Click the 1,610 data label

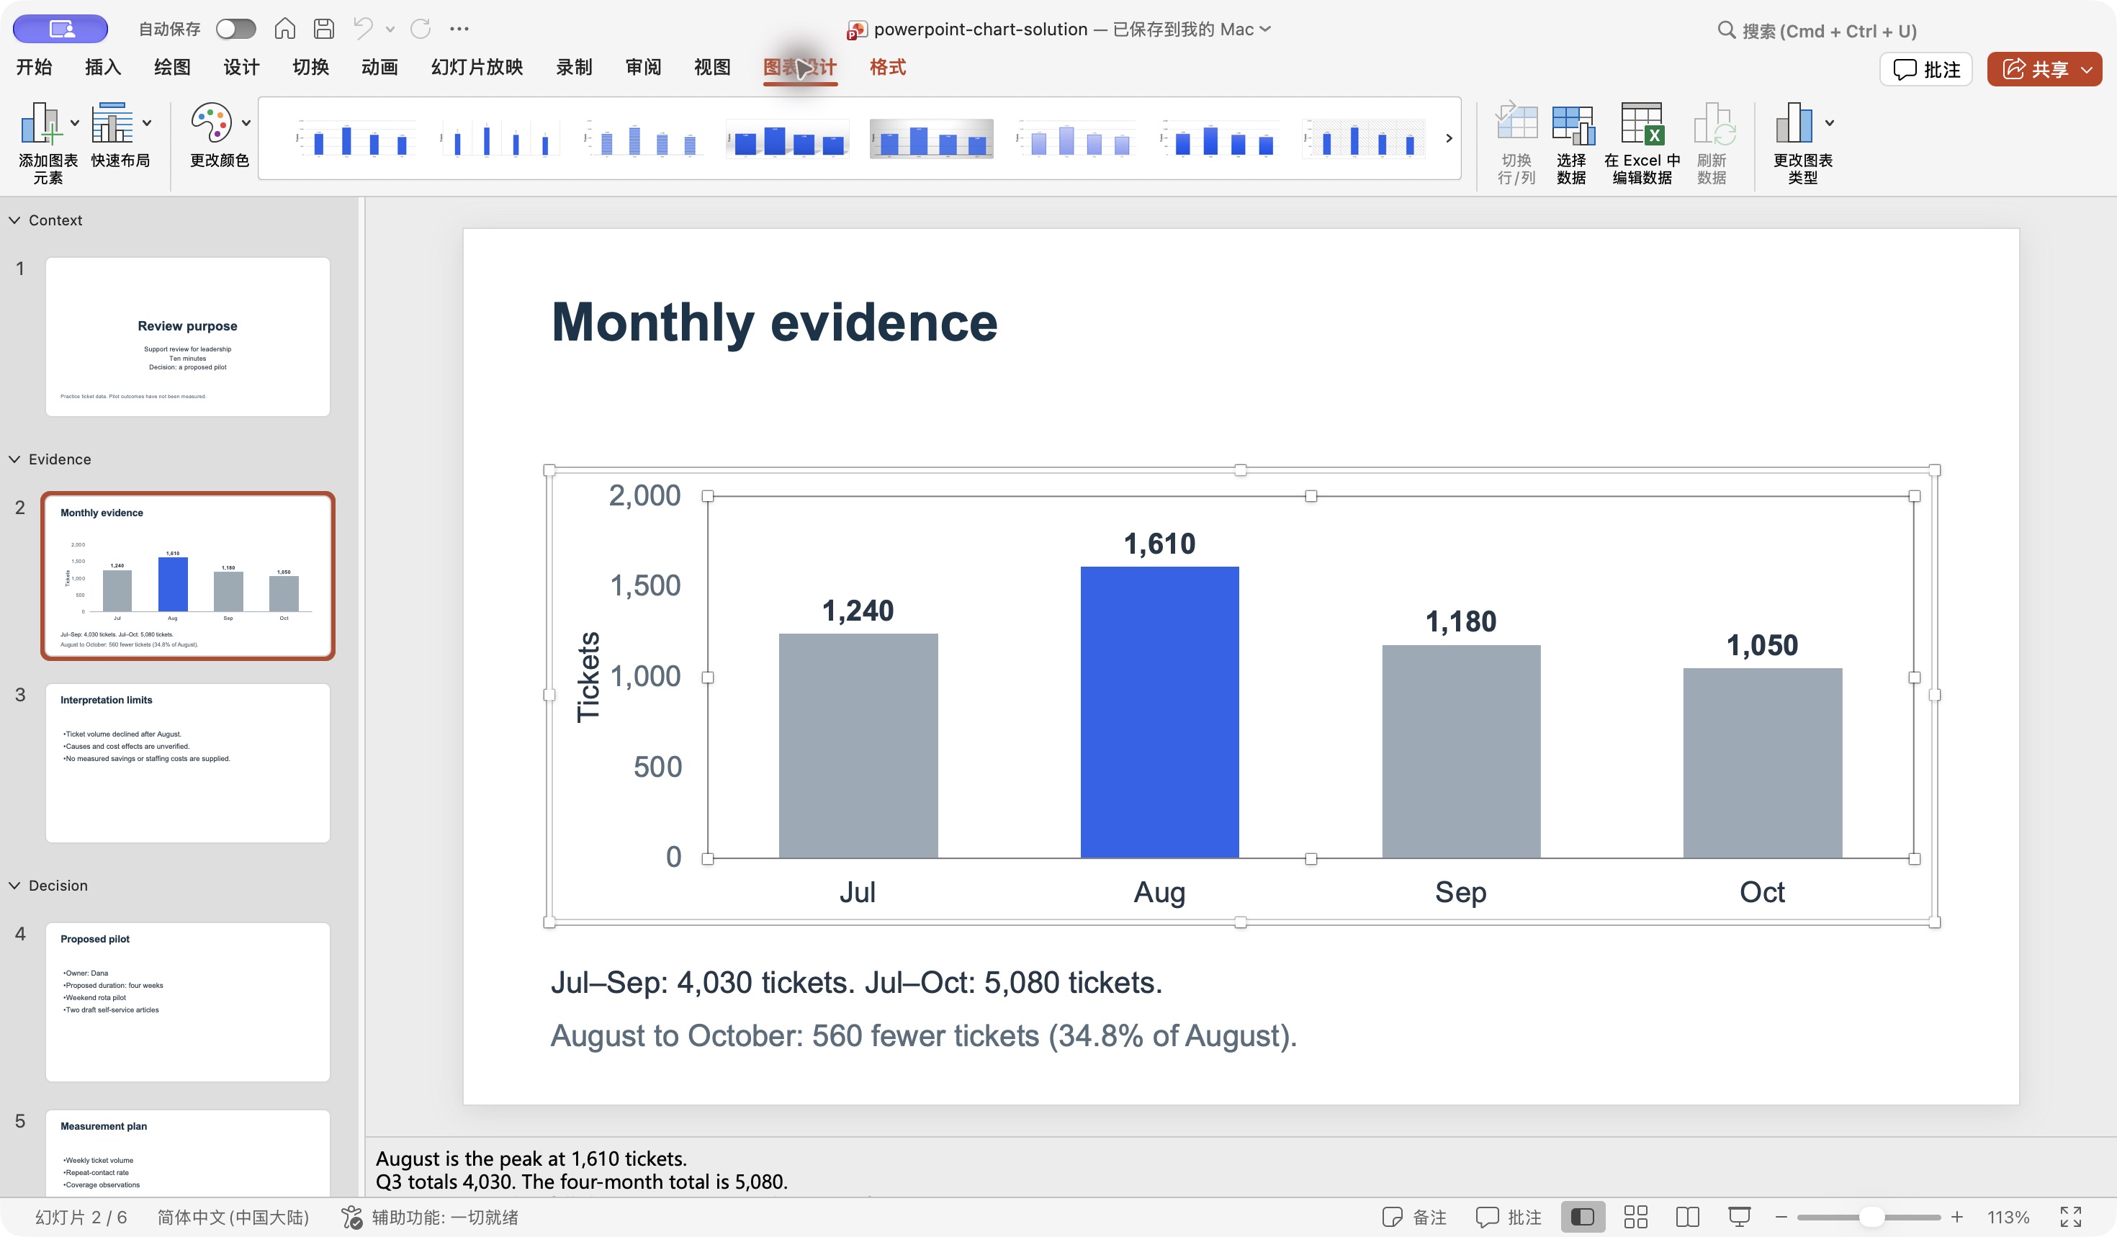(1159, 544)
